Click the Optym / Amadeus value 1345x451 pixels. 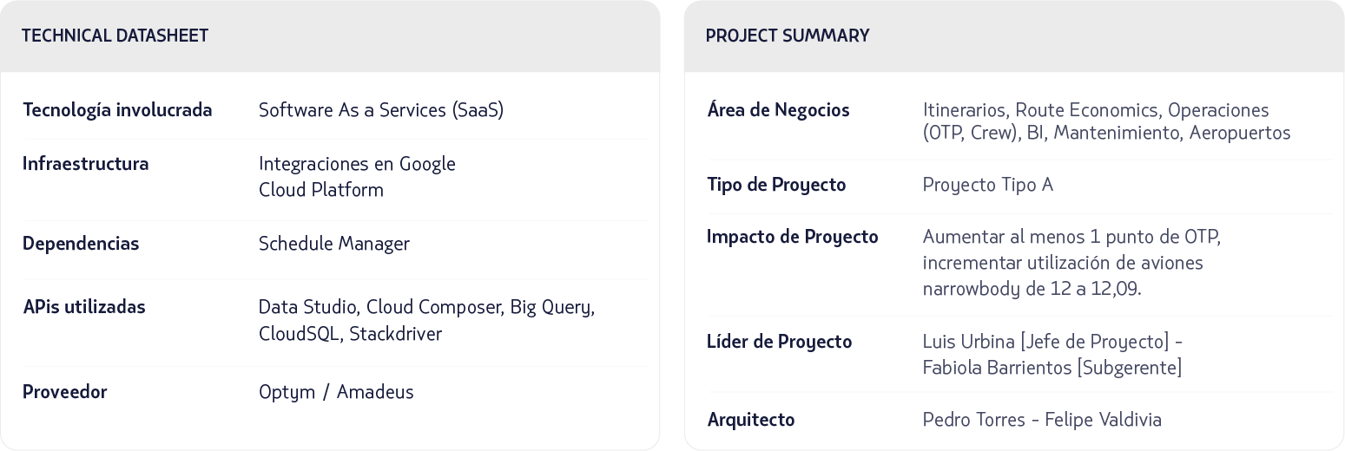(x=336, y=392)
